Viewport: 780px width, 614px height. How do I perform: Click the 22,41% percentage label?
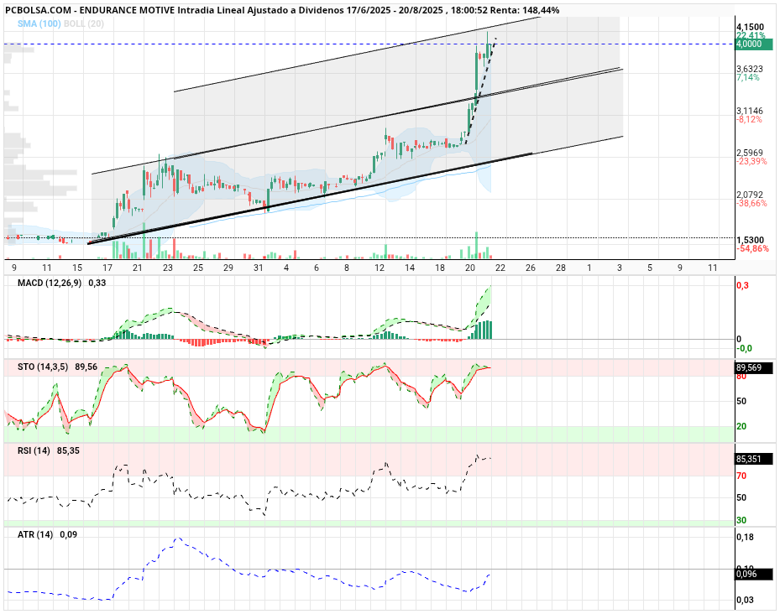point(751,35)
